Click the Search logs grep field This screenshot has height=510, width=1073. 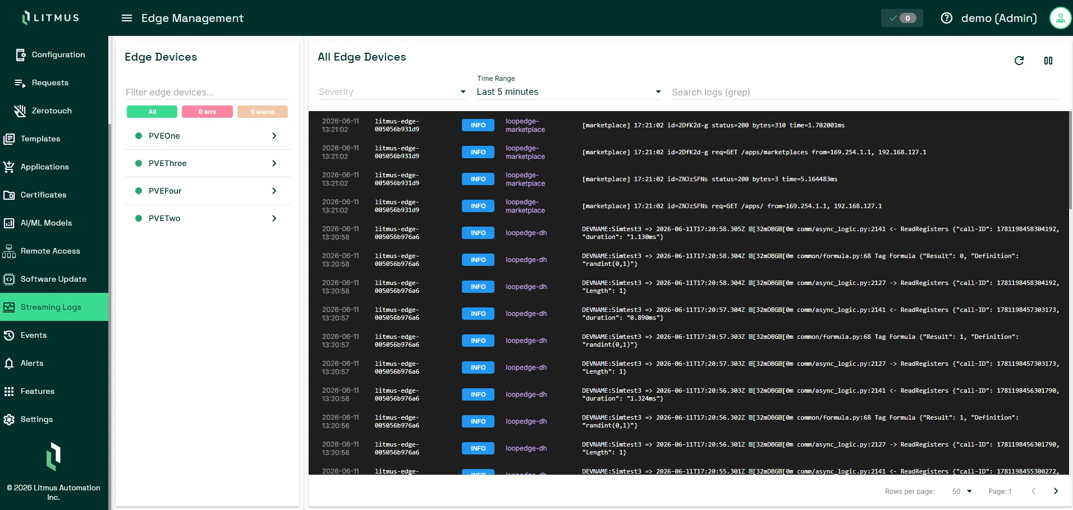coord(866,92)
